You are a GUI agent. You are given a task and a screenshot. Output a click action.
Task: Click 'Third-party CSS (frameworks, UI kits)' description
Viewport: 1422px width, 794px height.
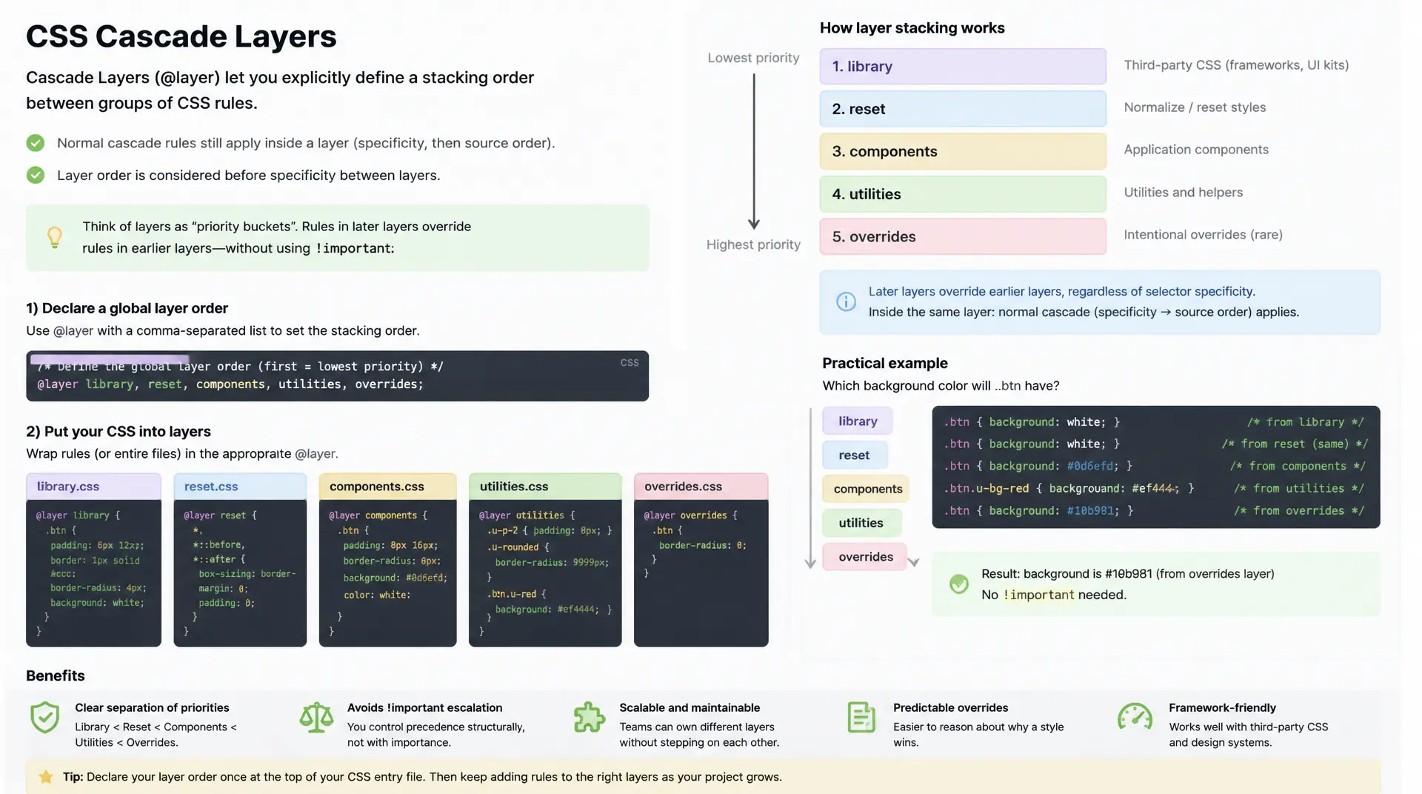1236,65
